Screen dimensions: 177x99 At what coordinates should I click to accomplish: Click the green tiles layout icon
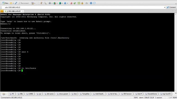click(79, 3)
